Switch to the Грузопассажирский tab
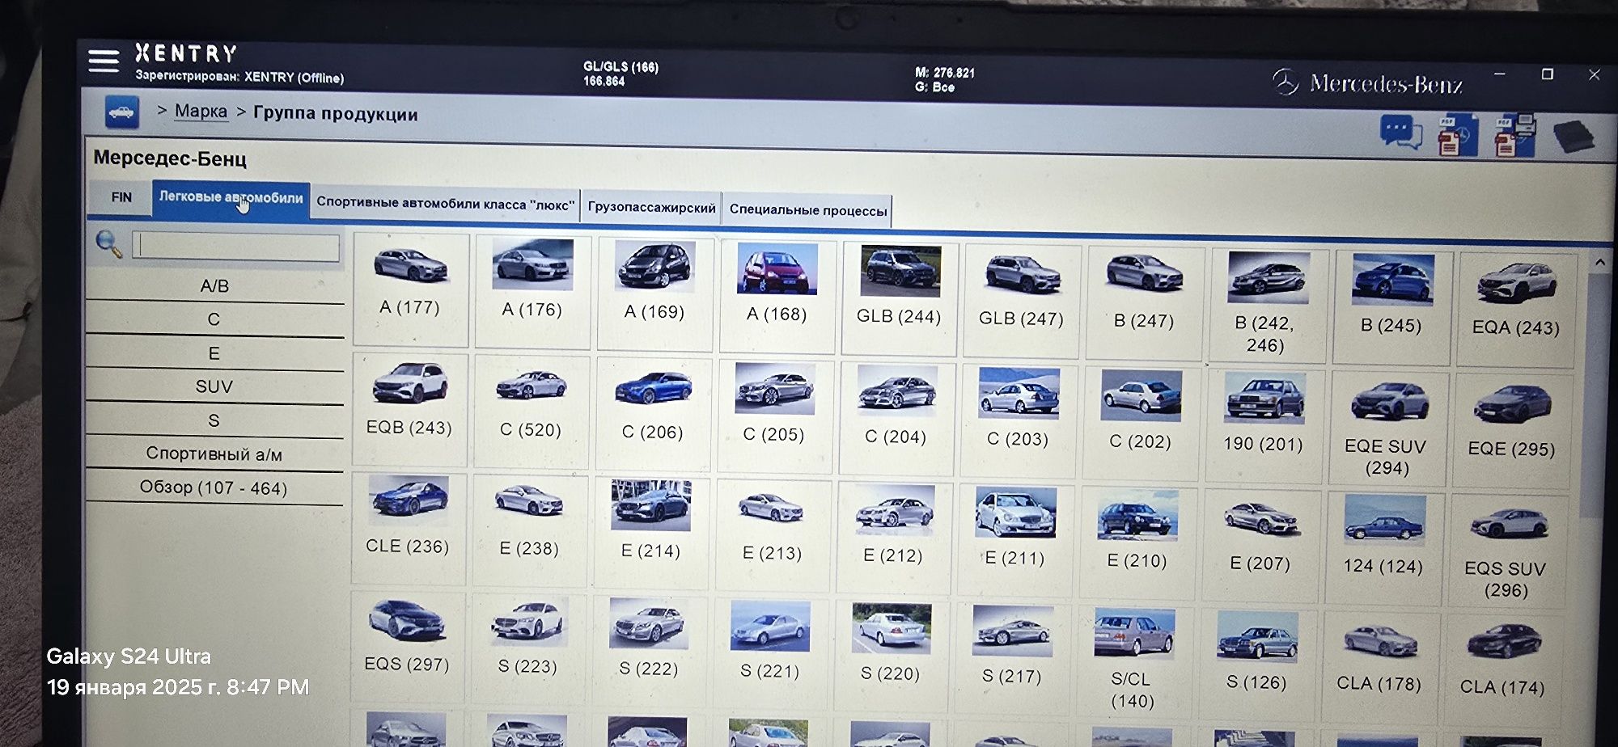The width and height of the screenshot is (1618, 747). (x=651, y=207)
